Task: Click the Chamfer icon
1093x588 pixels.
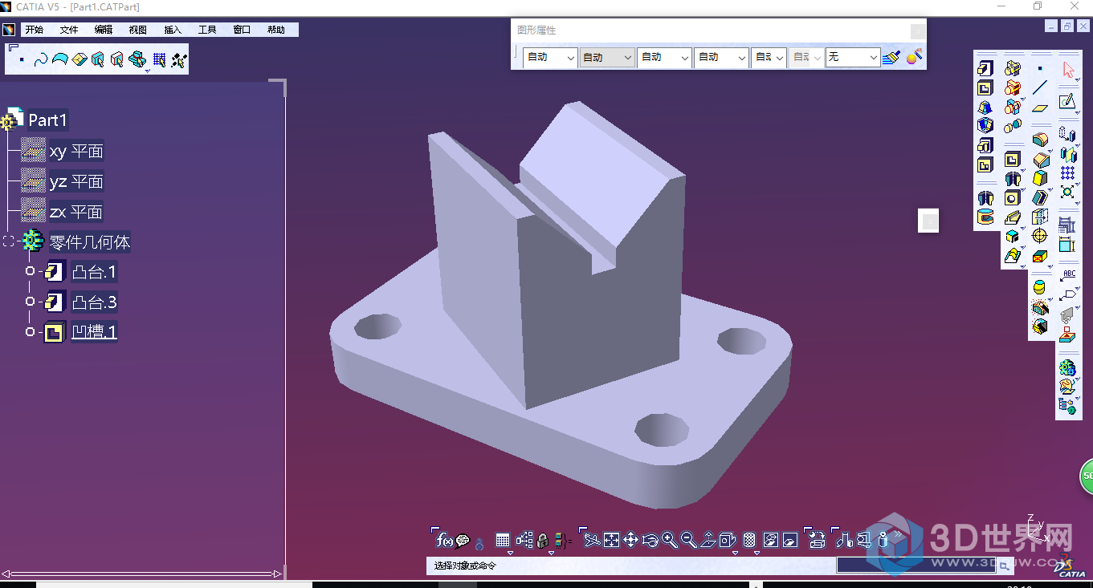Action: click(1040, 159)
